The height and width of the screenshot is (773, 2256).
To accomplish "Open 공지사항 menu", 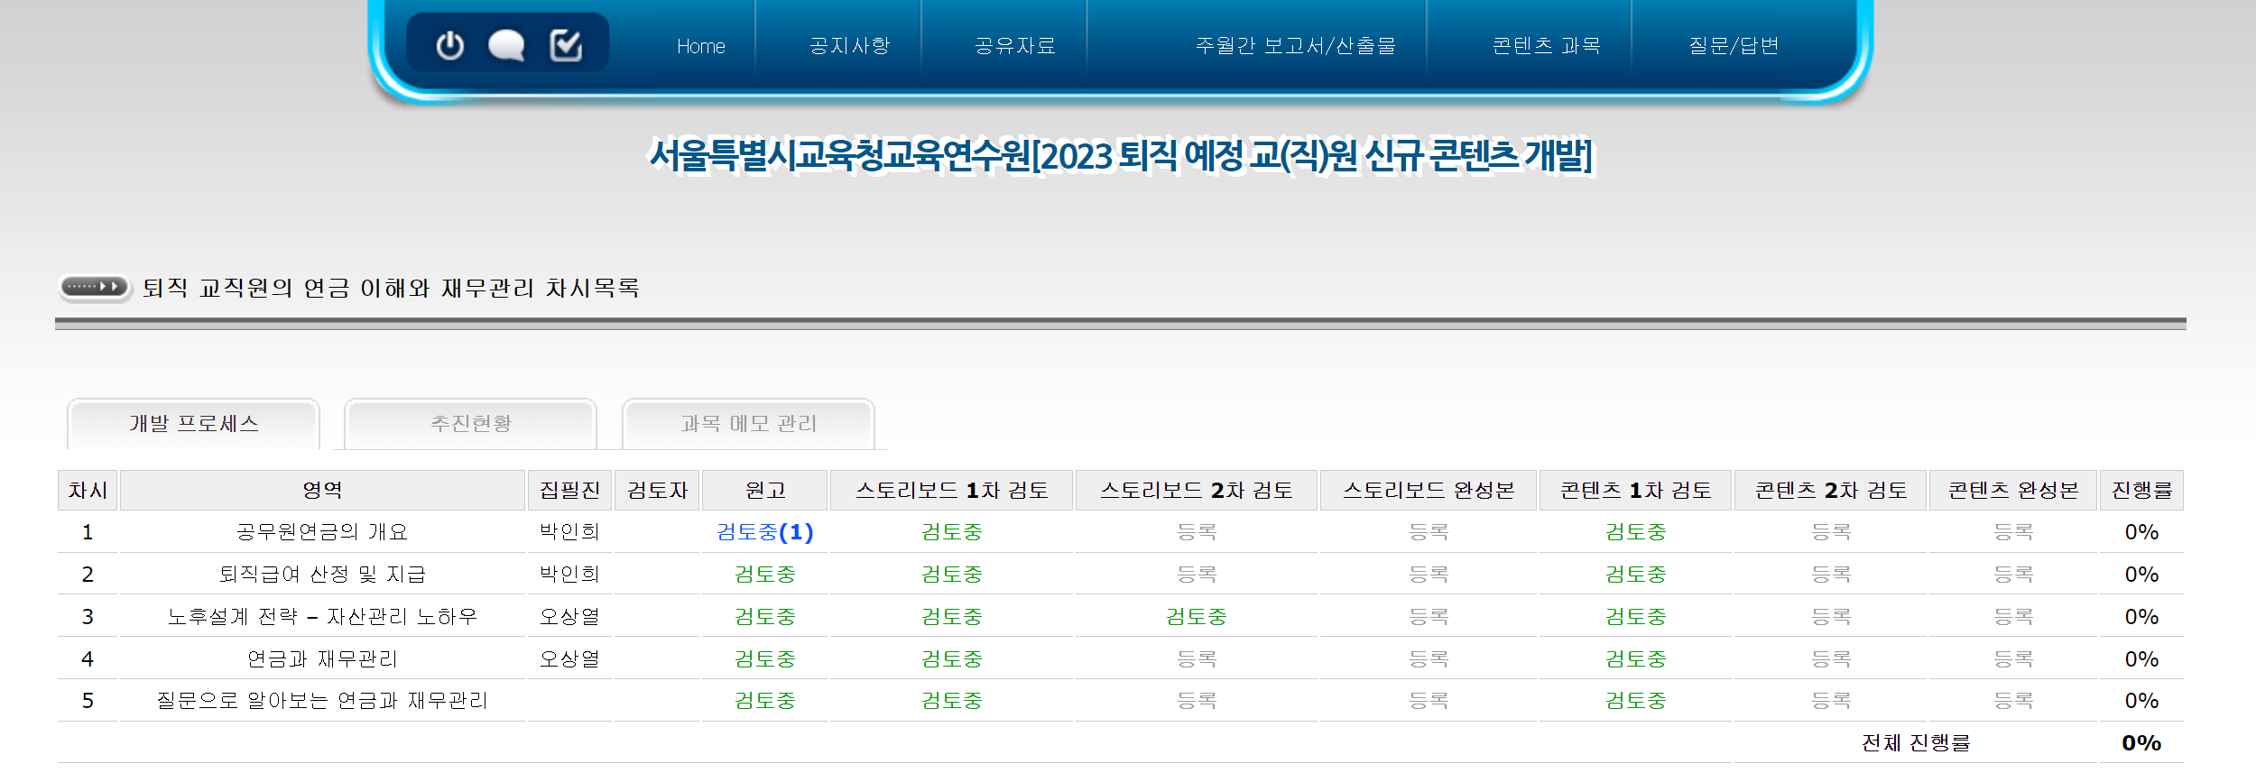I will [x=849, y=46].
